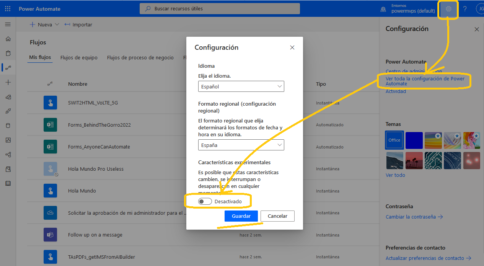
Task: Switch to the Mis flujos tab
Action: click(40, 57)
